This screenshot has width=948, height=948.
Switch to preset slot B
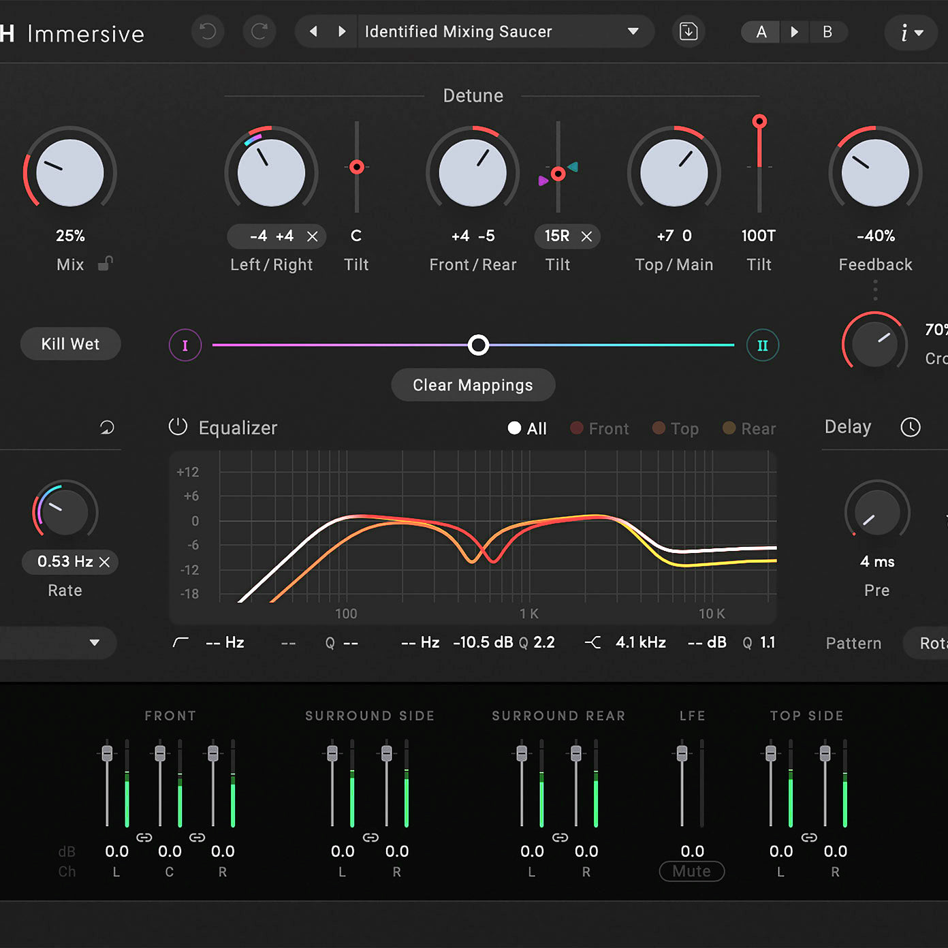pos(827,31)
